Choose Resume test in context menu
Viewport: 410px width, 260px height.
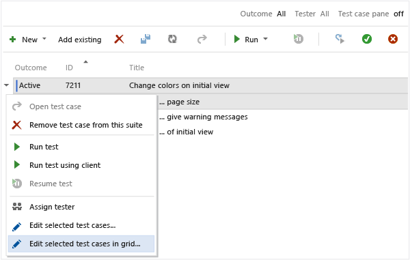(x=81, y=184)
